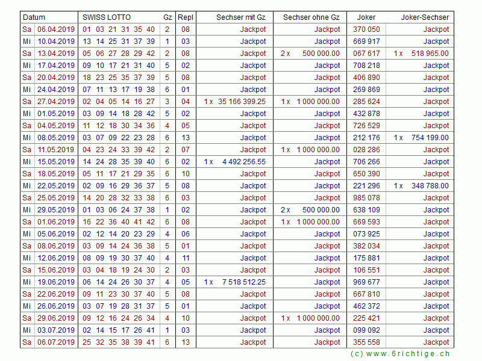Image resolution: width=482 pixels, height=361 pixels.
Task: Click the Sechser ohne Gz header
Action: click(x=311, y=17)
